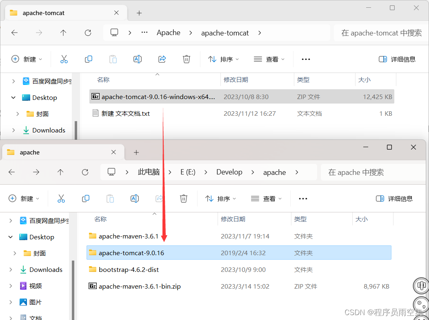
Task: Expand 百度网盘同步 in apache-tomcat sidebar
Action: click(x=13, y=81)
